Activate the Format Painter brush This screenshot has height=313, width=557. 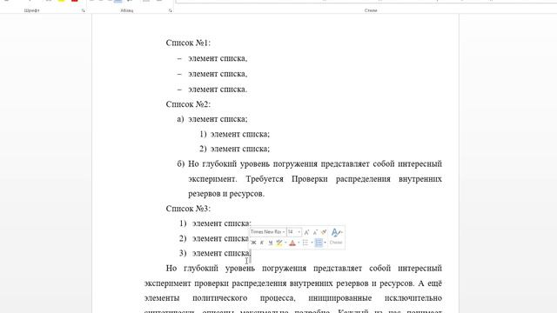(324, 232)
